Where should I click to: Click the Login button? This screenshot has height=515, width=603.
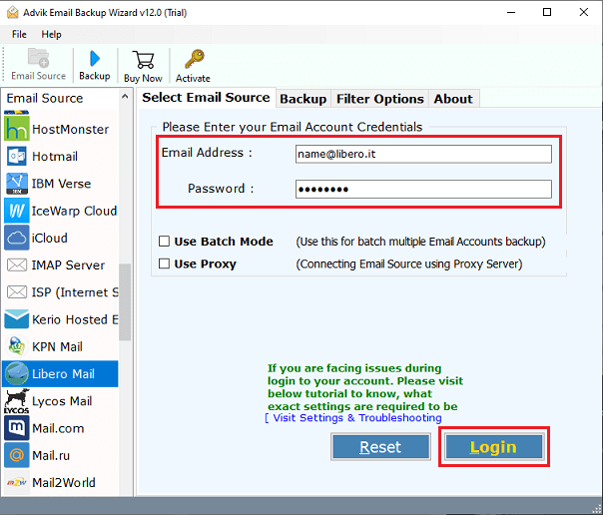coord(494,447)
